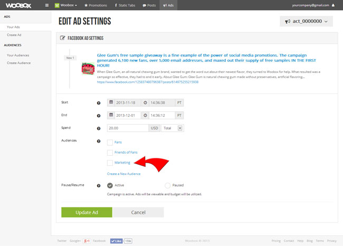Click the Audiences help question icon
This screenshot has width=343, height=246.
pyautogui.click(x=99, y=141)
